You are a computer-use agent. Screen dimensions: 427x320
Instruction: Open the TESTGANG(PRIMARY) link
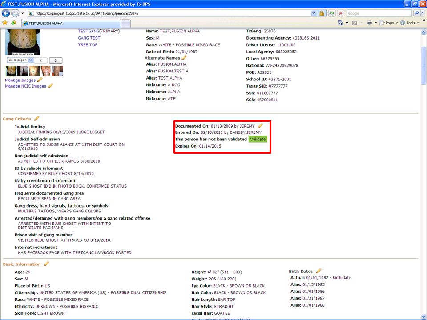click(x=99, y=31)
